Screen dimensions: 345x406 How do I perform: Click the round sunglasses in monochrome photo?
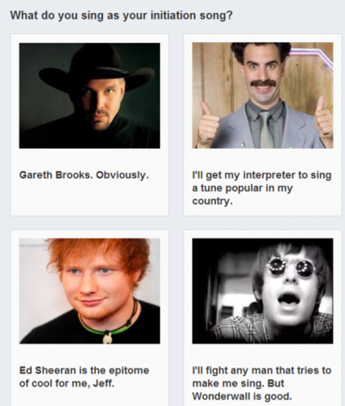tap(290, 267)
